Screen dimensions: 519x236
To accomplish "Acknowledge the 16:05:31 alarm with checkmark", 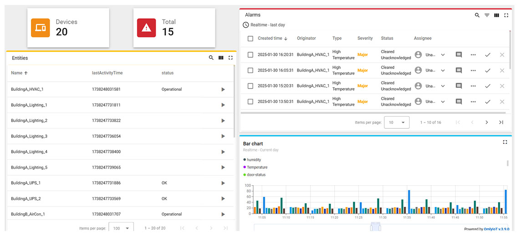I will click(x=488, y=70).
